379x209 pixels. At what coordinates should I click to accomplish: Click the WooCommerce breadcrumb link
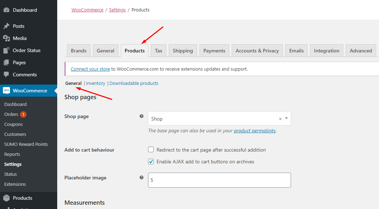coord(87,10)
